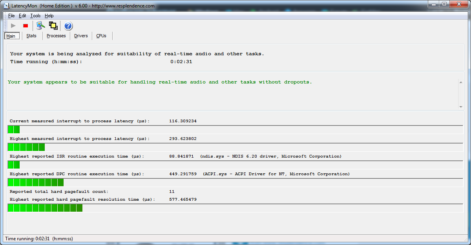
Task: Click the 0:02:31 time running value
Action: pyautogui.click(x=181, y=62)
